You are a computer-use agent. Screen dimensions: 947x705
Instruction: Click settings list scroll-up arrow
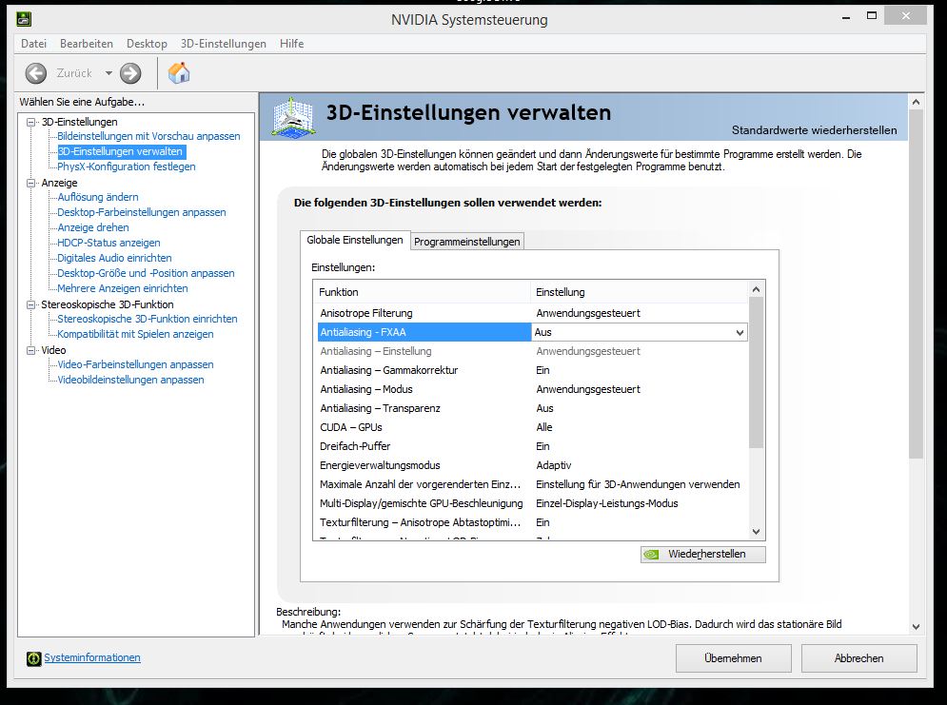coord(756,290)
